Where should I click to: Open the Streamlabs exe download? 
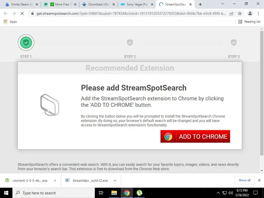(x=87, y=180)
